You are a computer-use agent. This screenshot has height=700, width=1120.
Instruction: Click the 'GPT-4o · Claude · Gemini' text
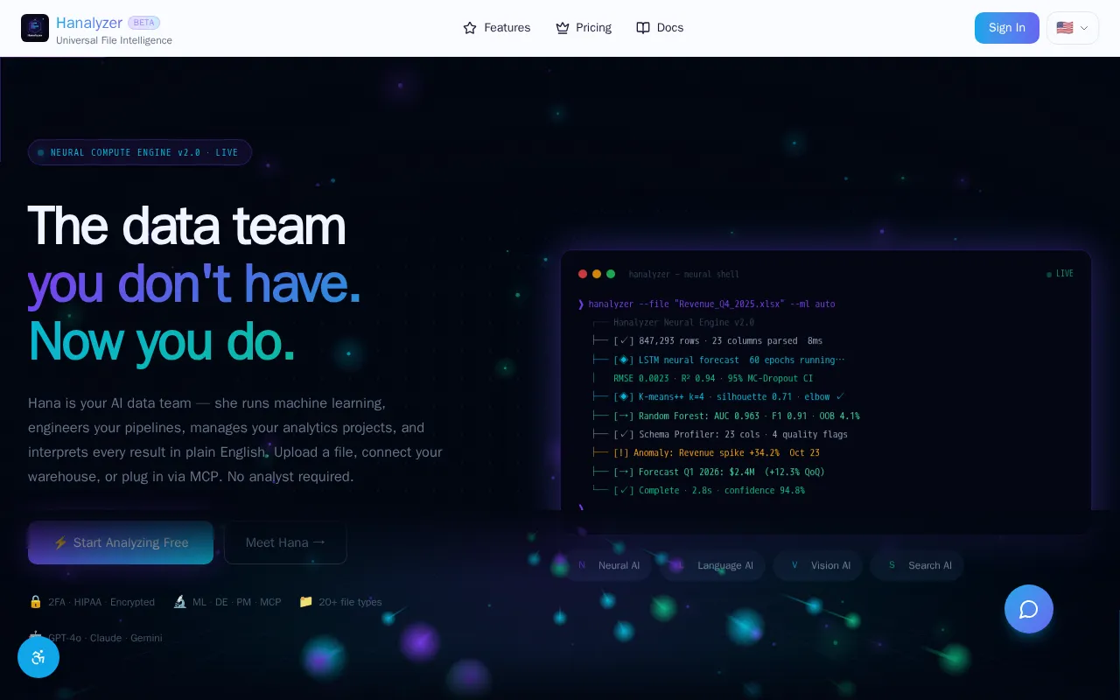(105, 638)
